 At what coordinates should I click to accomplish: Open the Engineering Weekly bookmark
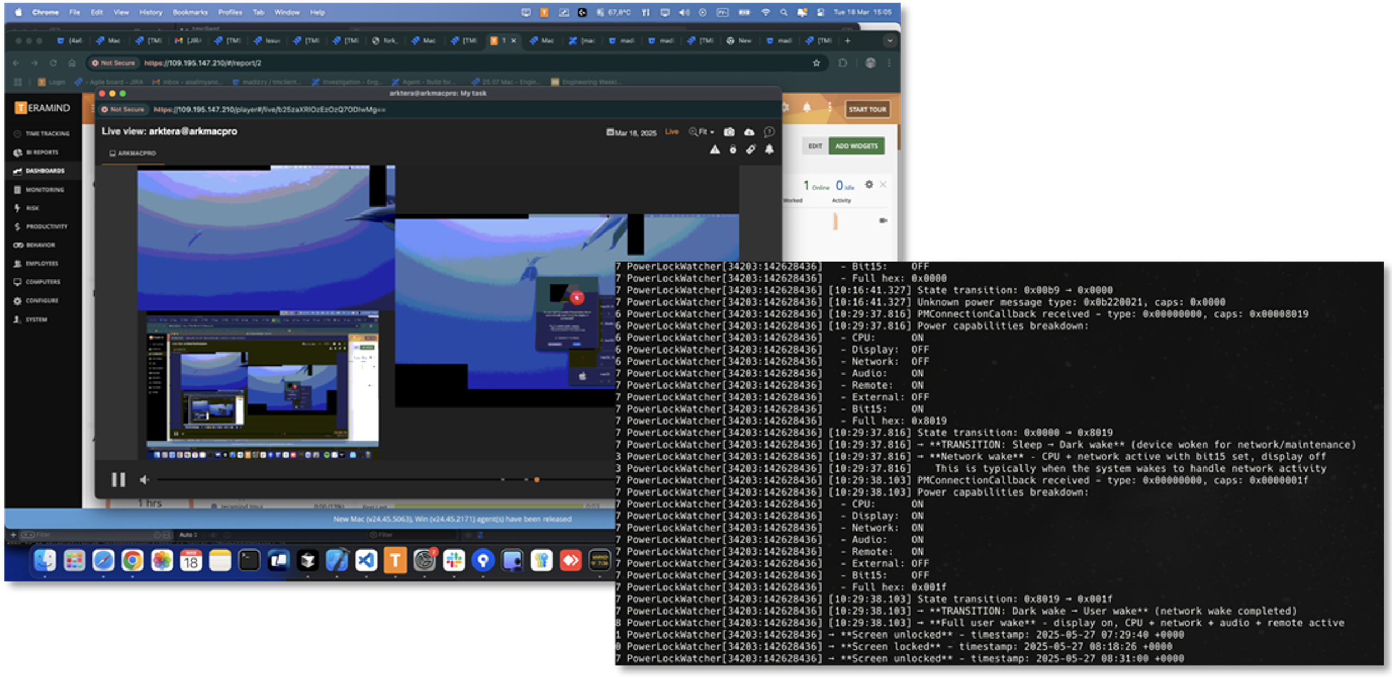click(x=587, y=82)
